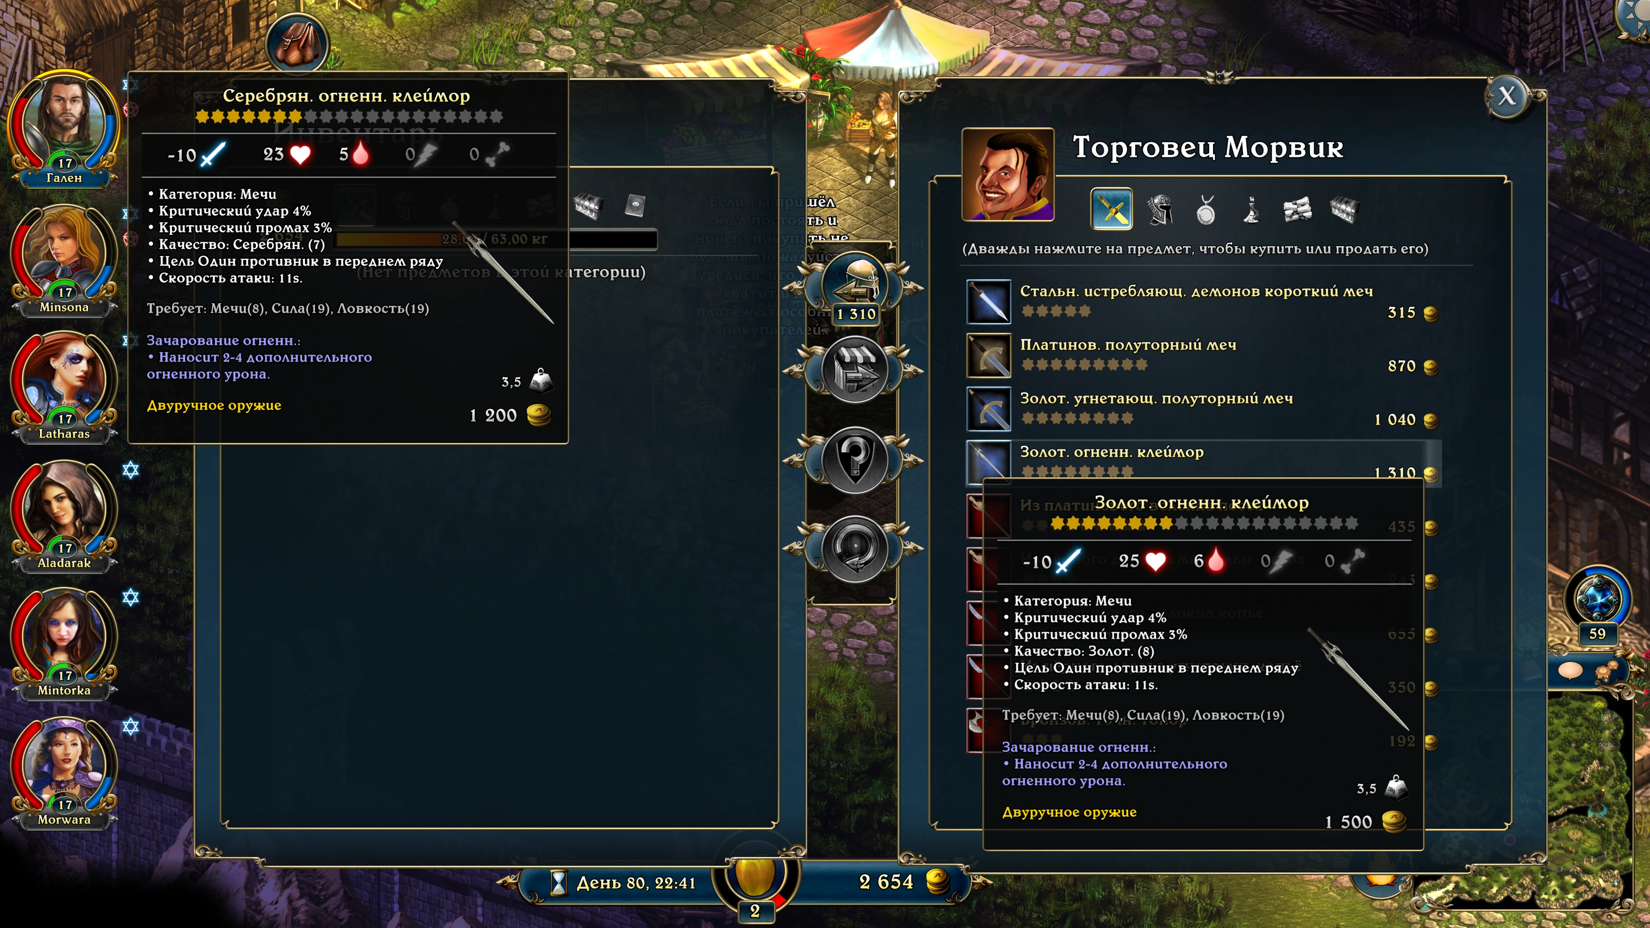Image resolution: width=1650 pixels, height=928 pixels.
Task: Click the circular return arrow button
Action: pos(854,549)
